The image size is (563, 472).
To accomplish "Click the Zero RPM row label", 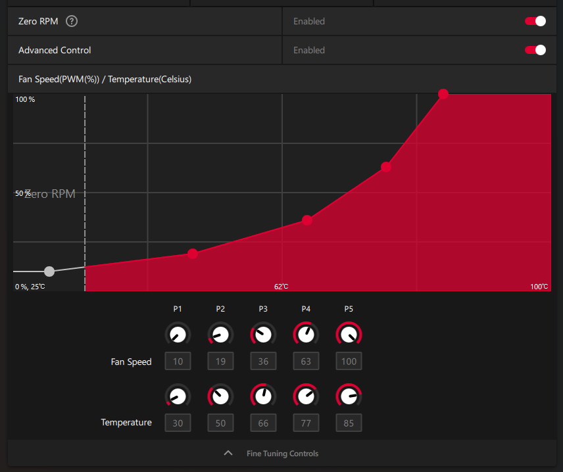I will pos(38,21).
